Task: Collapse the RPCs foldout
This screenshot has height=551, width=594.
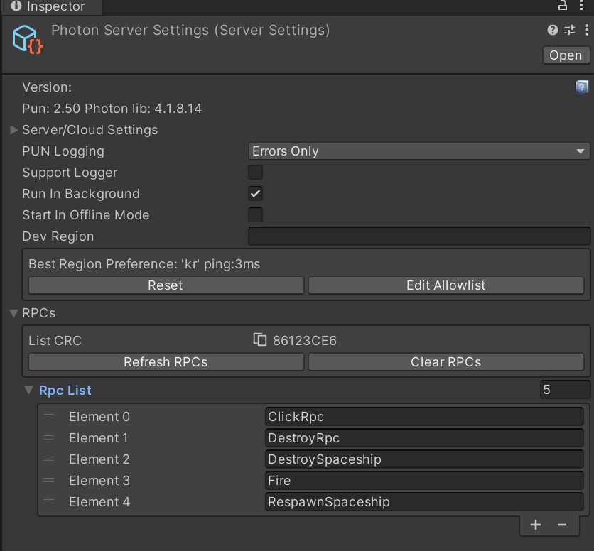Action: (x=14, y=313)
